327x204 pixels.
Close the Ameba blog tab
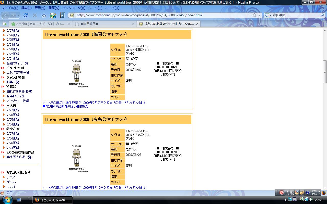point(69,24)
